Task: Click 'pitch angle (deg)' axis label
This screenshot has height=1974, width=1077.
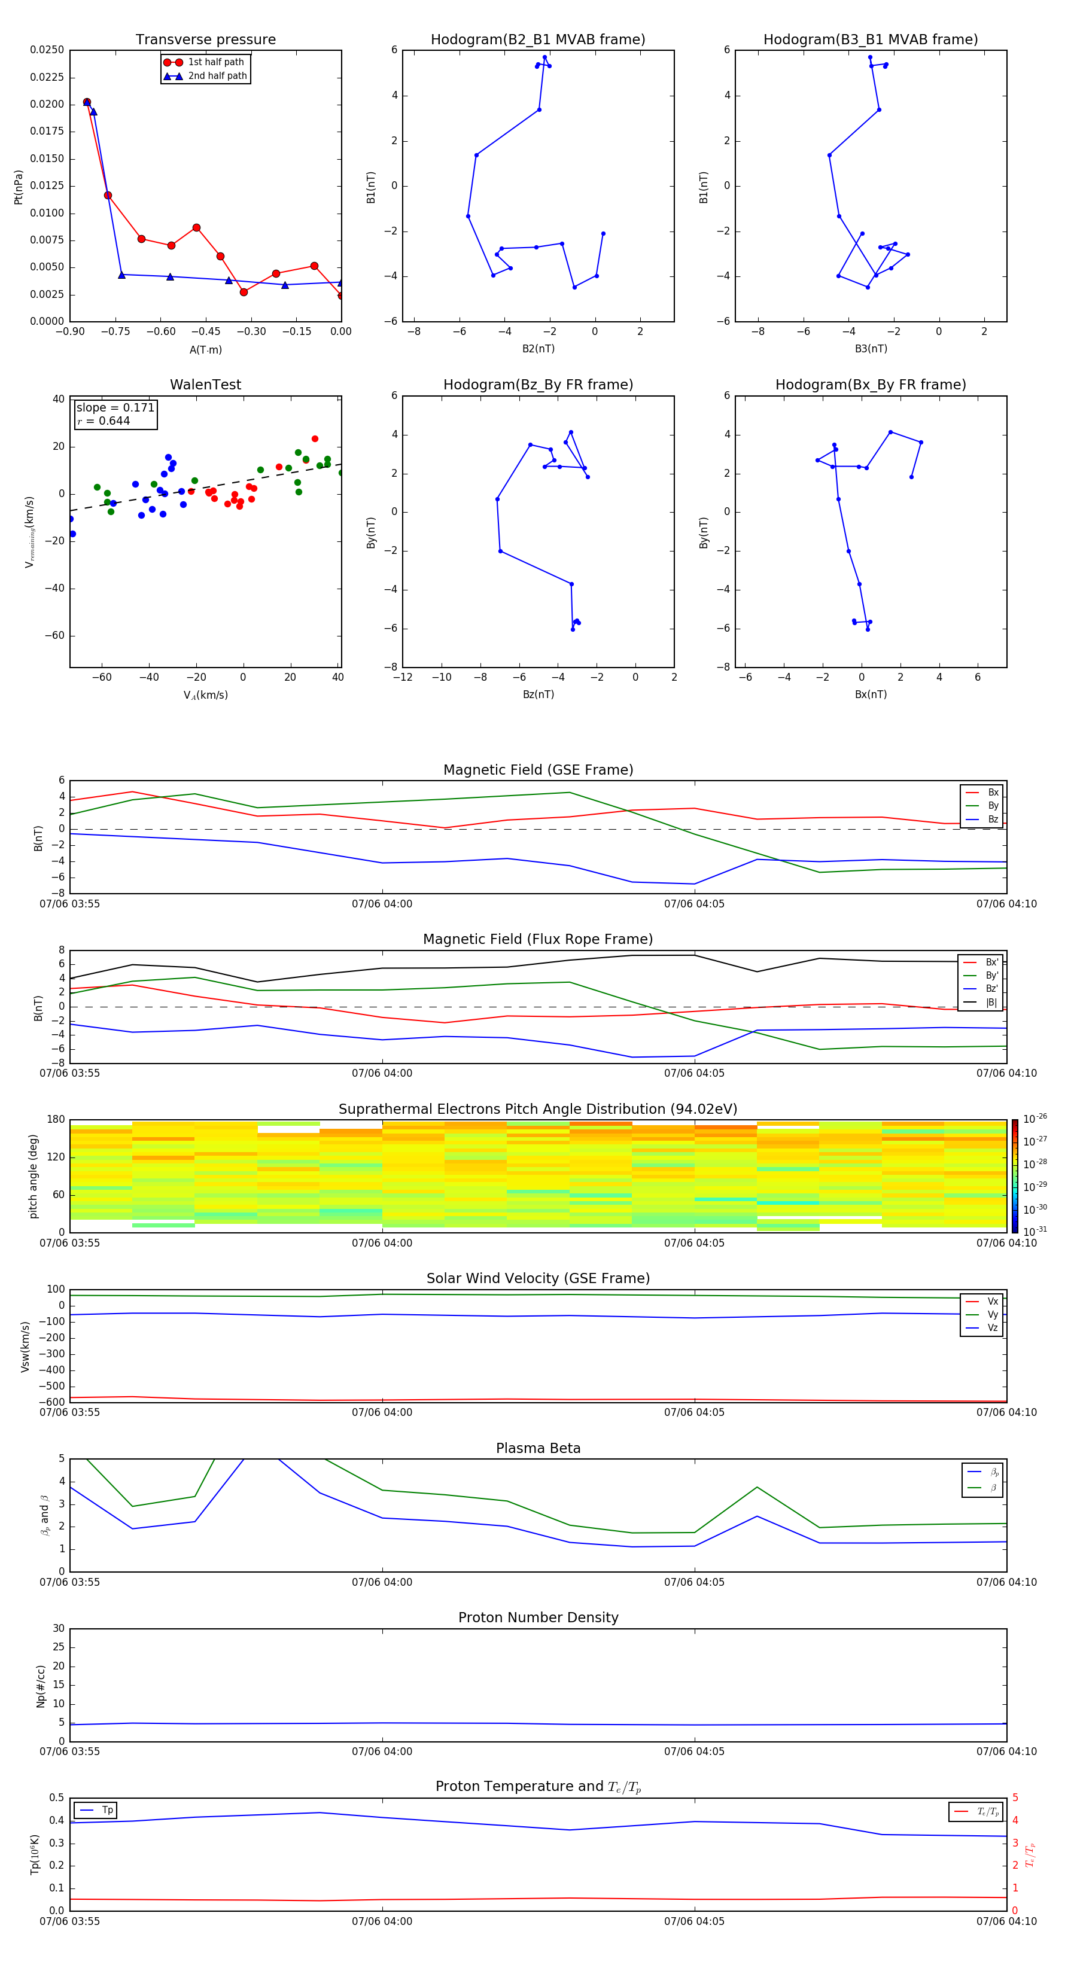Action: click(x=33, y=1176)
